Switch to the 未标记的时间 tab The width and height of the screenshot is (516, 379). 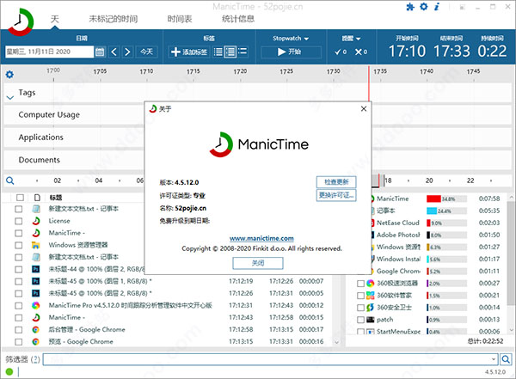tap(114, 19)
